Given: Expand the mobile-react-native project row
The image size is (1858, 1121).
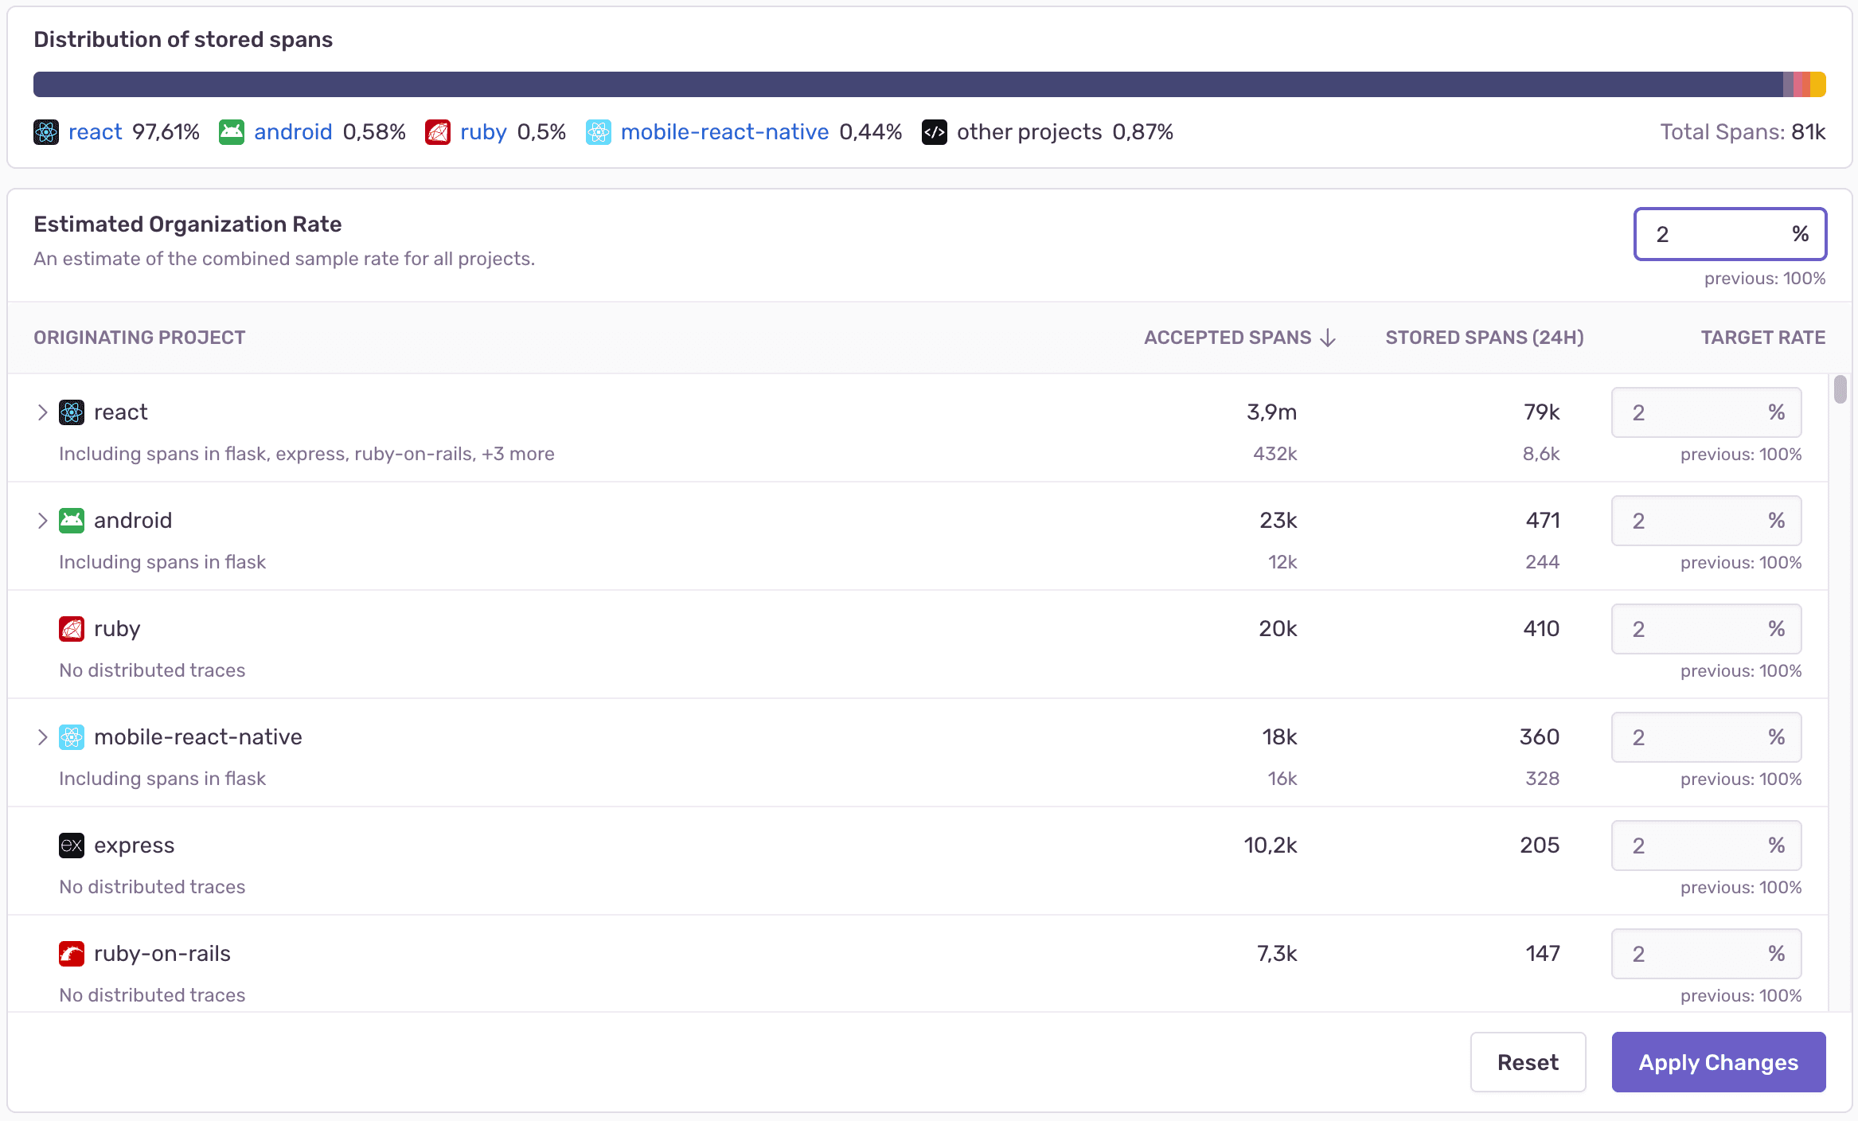Looking at the screenshot, I should tap(42, 737).
